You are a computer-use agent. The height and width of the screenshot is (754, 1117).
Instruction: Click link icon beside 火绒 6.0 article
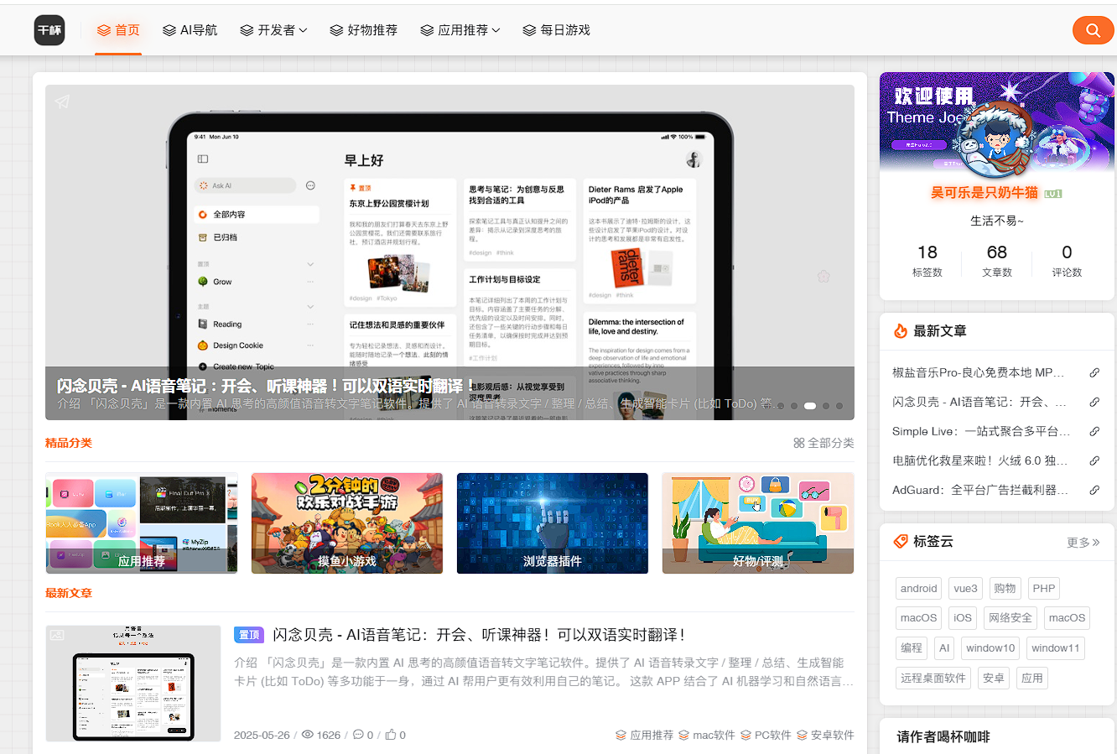coord(1094,461)
